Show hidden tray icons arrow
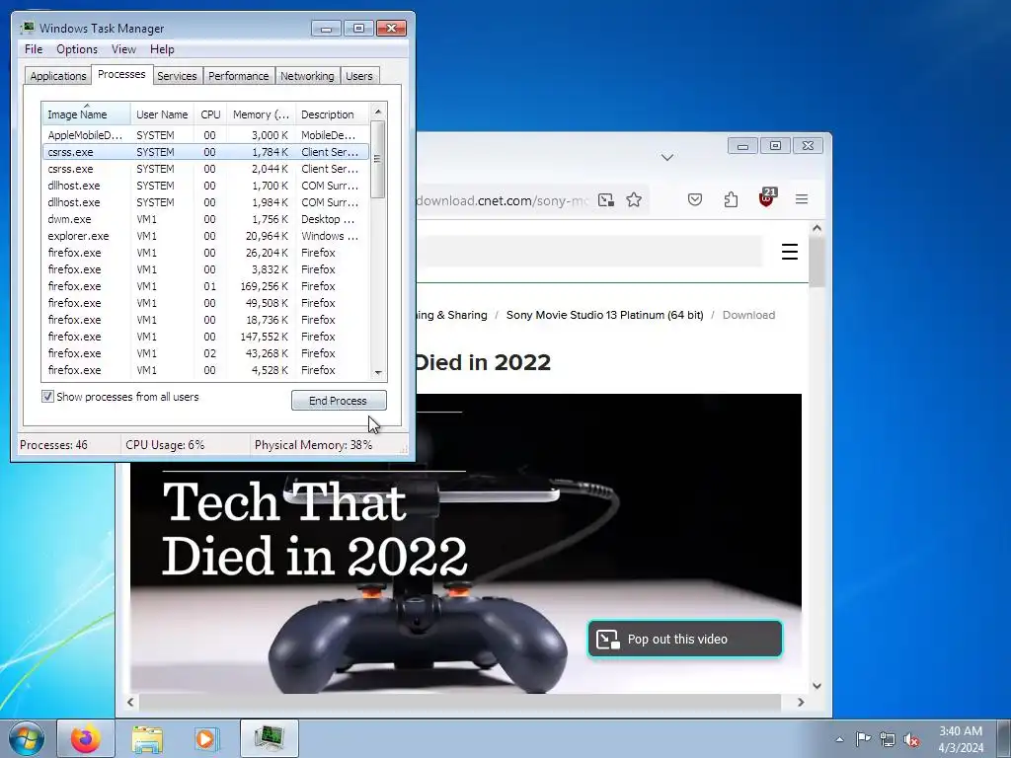1011x758 pixels. pyautogui.click(x=839, y=739)
